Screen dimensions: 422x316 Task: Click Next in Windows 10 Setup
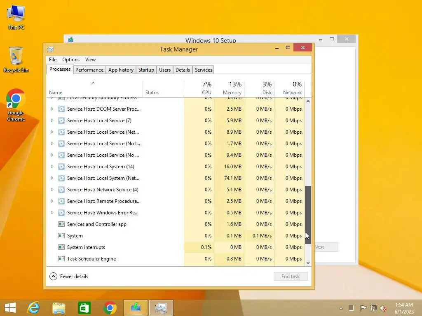326,247
